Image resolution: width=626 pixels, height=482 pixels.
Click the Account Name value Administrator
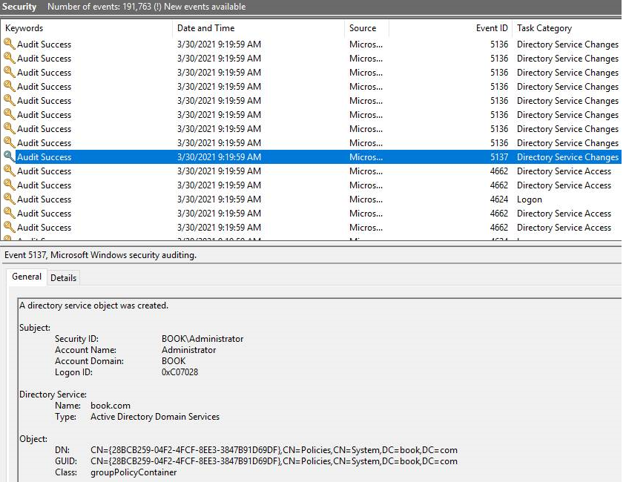point(188,350)
